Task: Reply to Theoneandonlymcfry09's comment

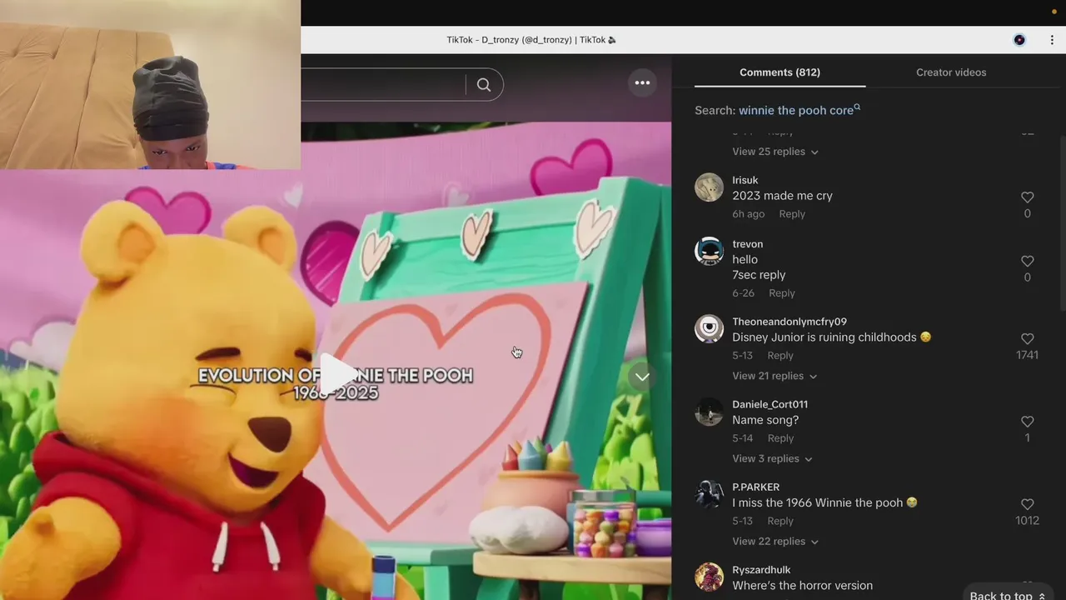Action: click(x=780, y=356)
